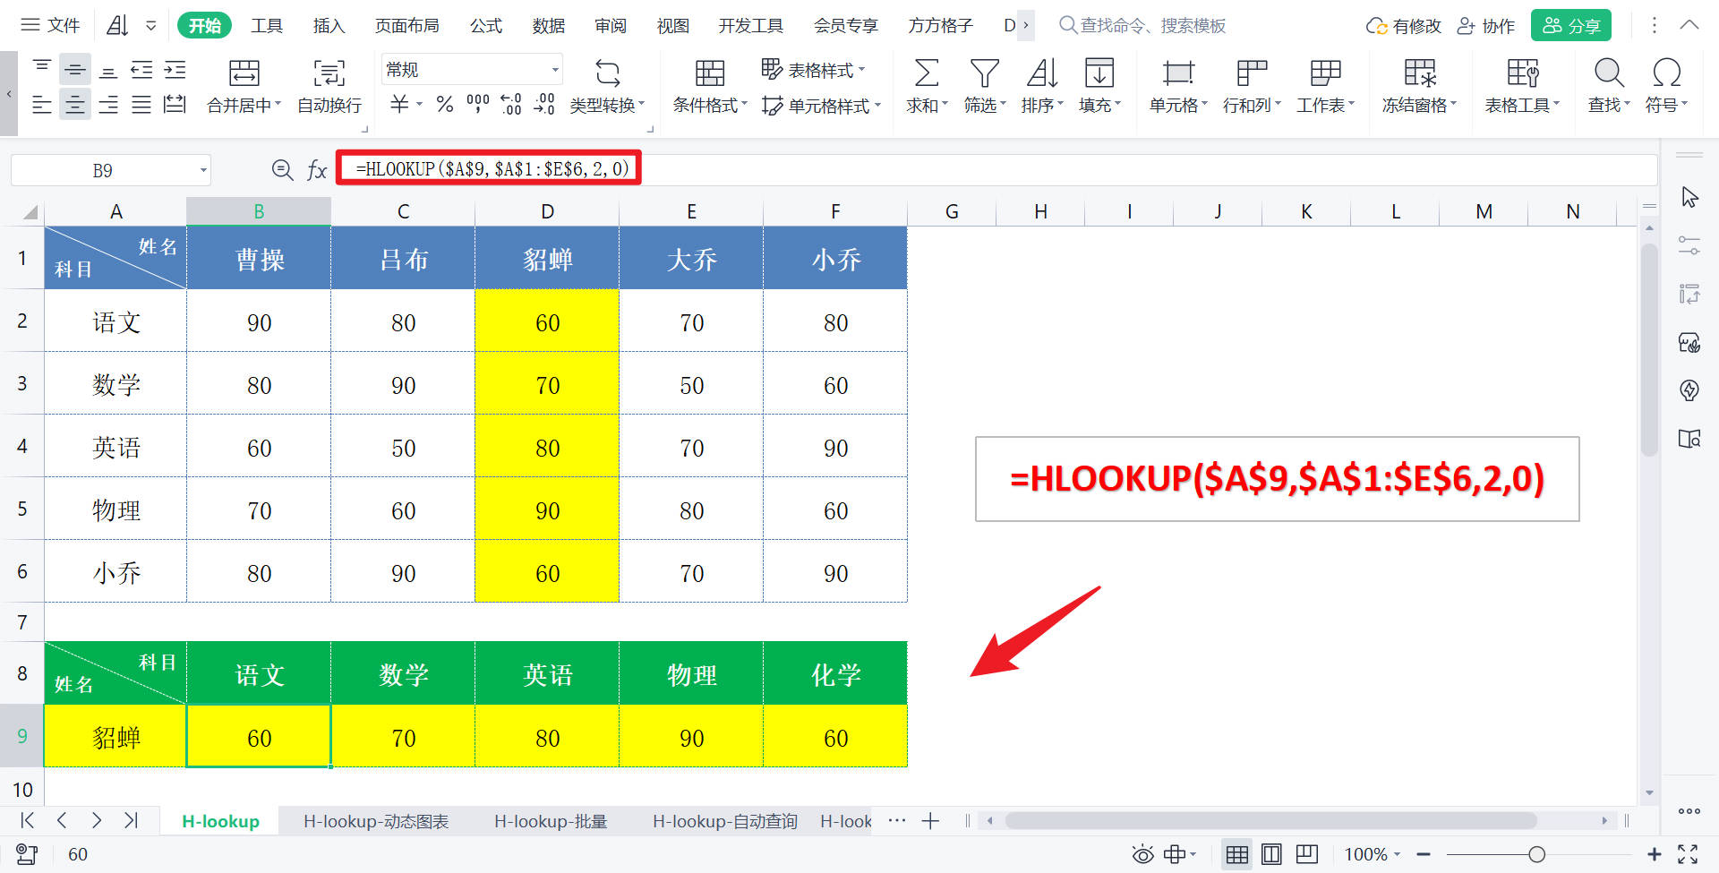Image resolution: width=1719 pixels, height=873 pixels.
Task: Open the 常规 number format dropdown
Action: [x=554, y=68]
